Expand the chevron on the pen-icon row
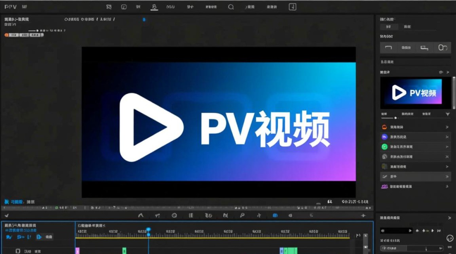The height and width of the screenshot is (254, 456). click(447, 176)
